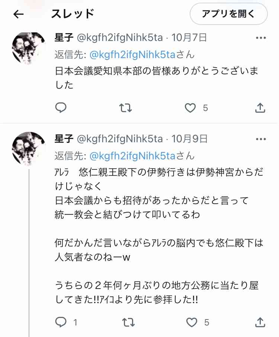Open the more options menu on the 10月9日 tweet
This screenshot has height=337, width=279.
[261, 139]
